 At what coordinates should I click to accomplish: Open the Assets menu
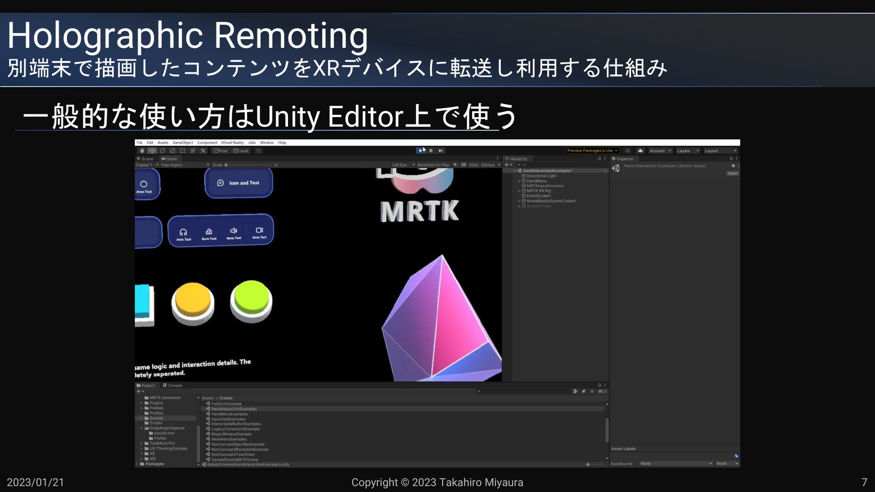[163, 143]
